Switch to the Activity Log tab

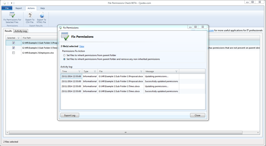(x=21, y=31)
